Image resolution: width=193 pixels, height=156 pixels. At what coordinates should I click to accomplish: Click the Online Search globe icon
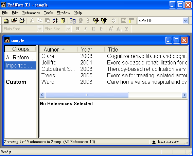tap(81, 21)
